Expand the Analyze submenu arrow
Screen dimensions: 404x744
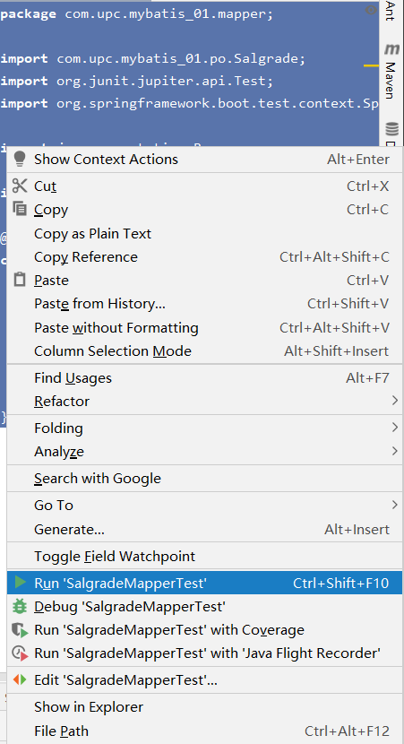point(394,451)
